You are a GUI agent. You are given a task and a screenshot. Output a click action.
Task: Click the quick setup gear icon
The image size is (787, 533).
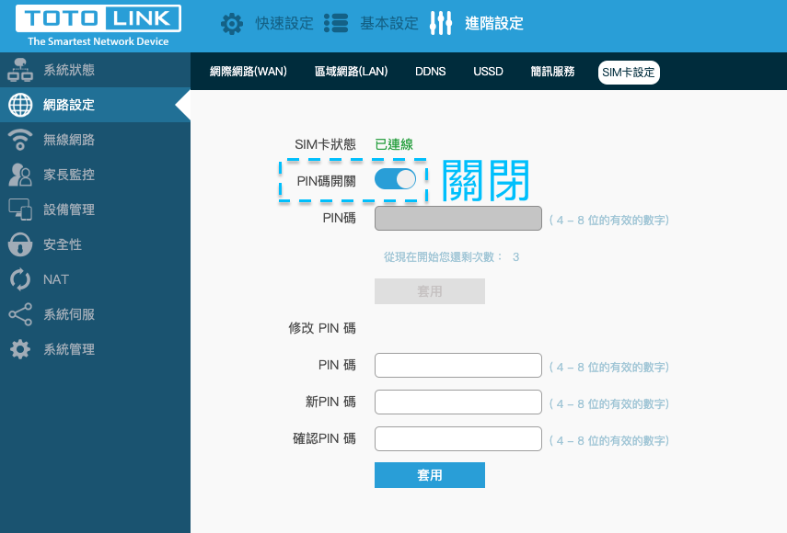[232, 24]
